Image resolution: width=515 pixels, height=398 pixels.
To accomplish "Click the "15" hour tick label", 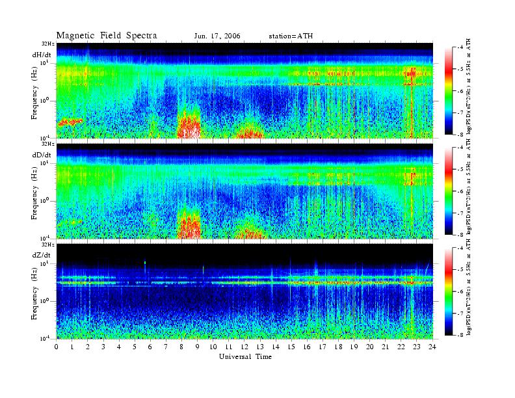I will coord(292,347).
